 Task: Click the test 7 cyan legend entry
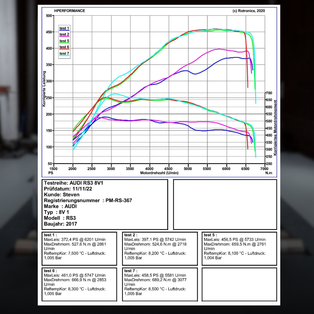pyautogui.click(x=64, y=53)
